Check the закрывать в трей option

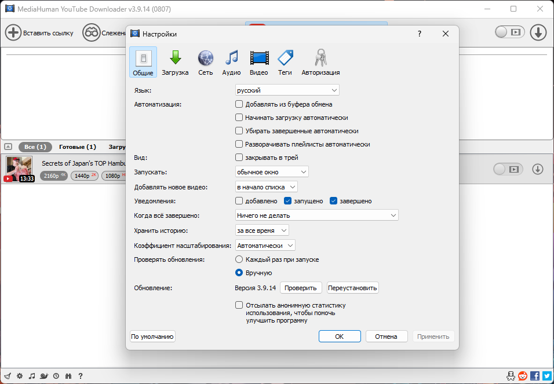click(x=239, y=157)
